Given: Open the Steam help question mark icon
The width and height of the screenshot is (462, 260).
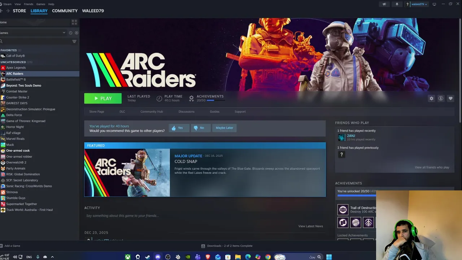Looking at the screenshot, I should 407,4.
